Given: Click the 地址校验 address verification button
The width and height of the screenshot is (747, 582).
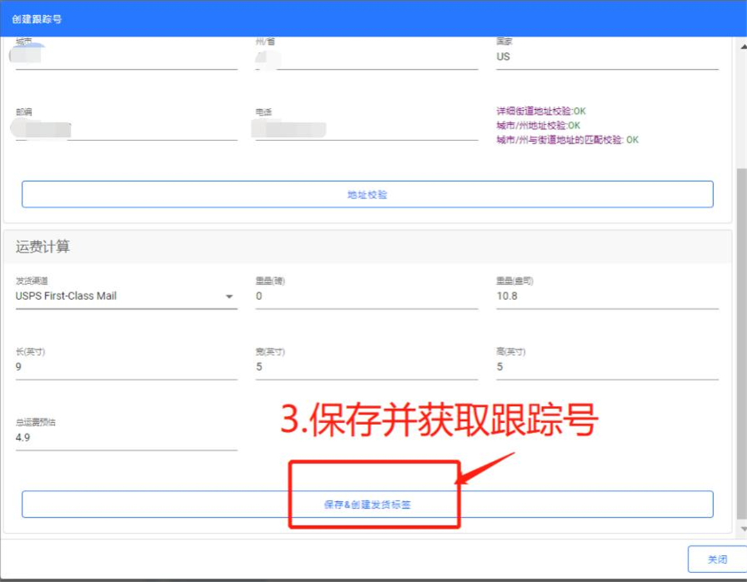Looking at the screenshot, I should click(x=367, y=194).
